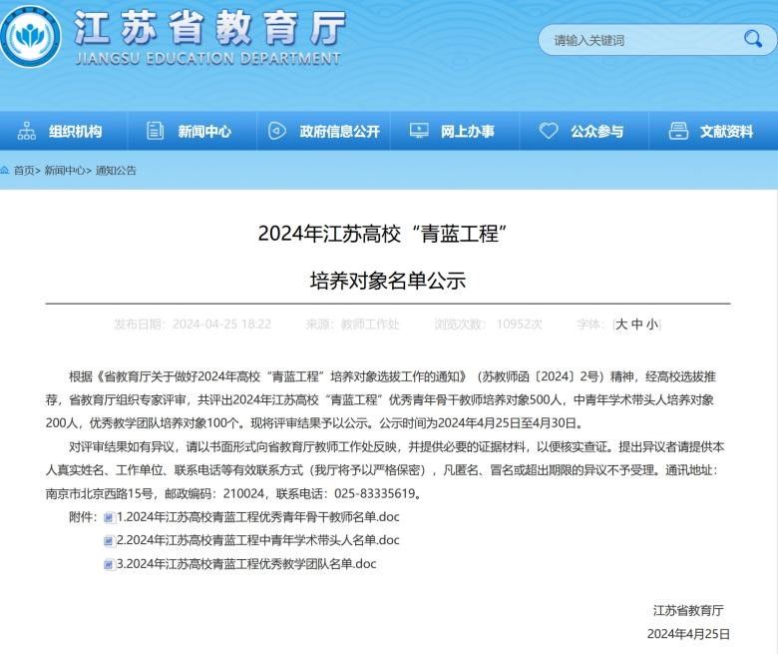This screenshot has width=778, height=654.
Task: Open the 组织机构 menu
Action: [75, 131]
